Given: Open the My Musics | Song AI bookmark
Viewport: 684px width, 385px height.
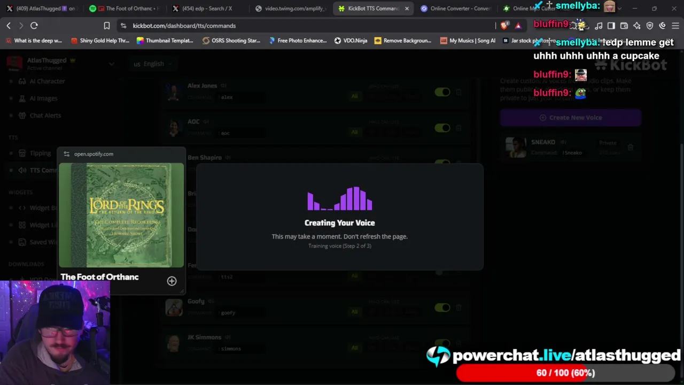Looking at the screenshot, I should [468, 41].
